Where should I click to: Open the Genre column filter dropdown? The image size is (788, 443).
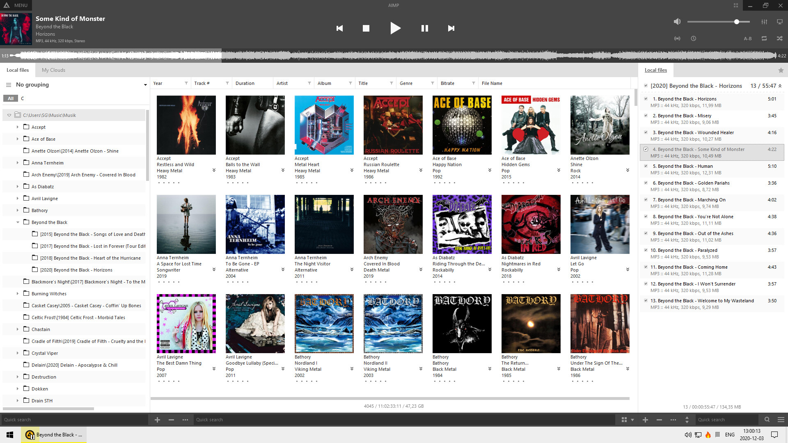click(x=433, y=83)
